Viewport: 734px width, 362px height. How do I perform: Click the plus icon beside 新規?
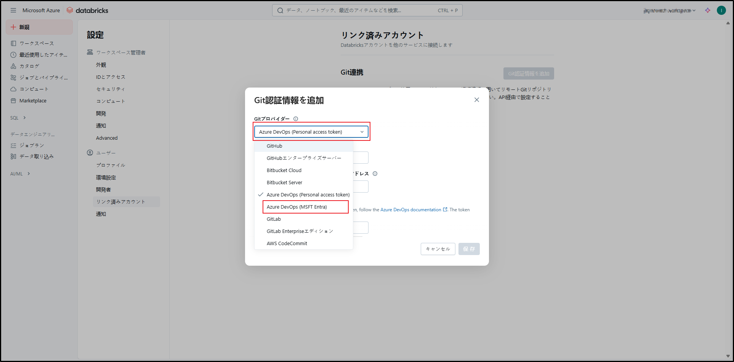coord(13,27)
